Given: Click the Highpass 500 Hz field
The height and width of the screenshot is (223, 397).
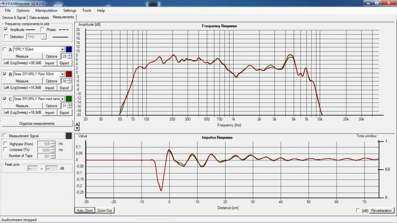Looking at the screenshot, I should (46, 144).
